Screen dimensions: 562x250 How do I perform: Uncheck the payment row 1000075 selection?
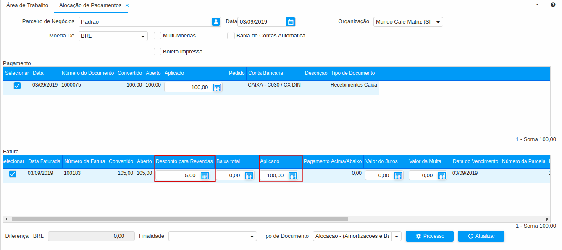click(17, 86)
